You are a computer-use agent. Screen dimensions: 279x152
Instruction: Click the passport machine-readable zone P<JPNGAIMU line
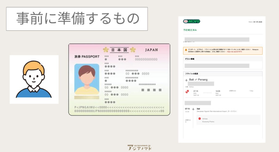[x=119, y=107]
